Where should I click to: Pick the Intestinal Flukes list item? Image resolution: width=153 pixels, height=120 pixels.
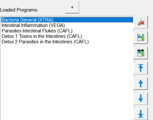click(x=67, y=31)
